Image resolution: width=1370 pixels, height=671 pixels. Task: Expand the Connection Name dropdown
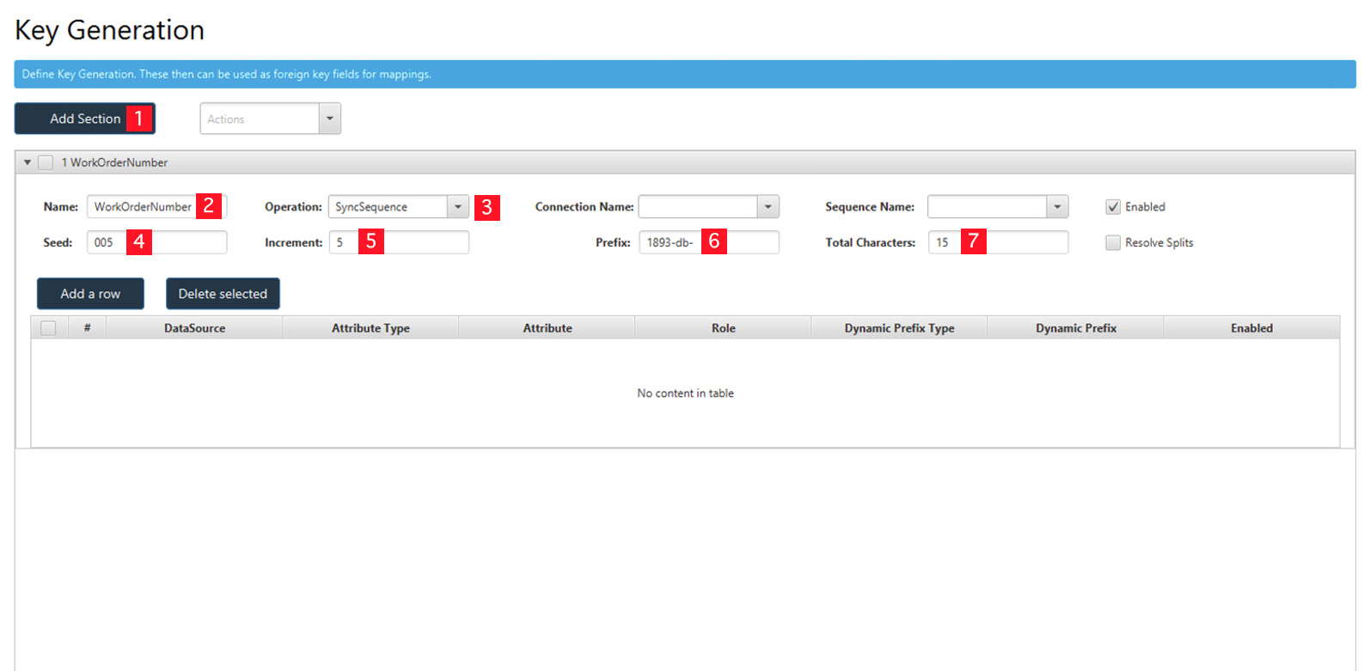coord(708,207)
